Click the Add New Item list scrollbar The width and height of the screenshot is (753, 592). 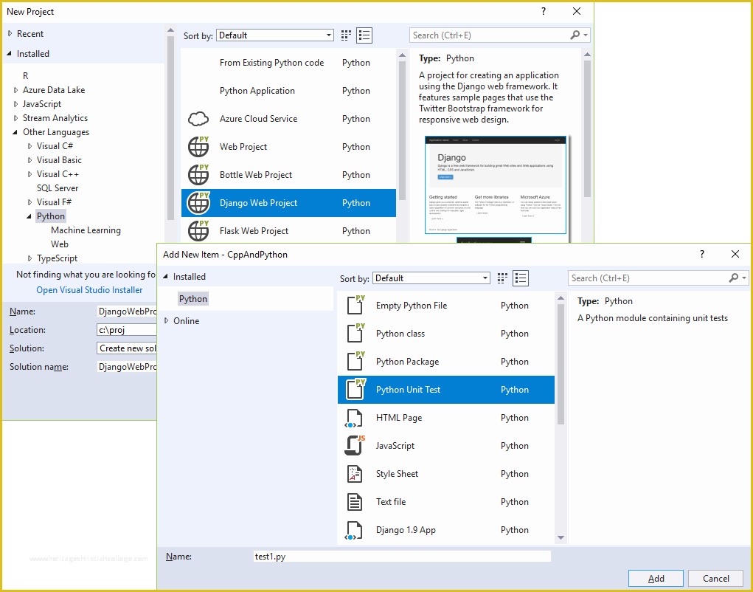(x=561, y=364)
